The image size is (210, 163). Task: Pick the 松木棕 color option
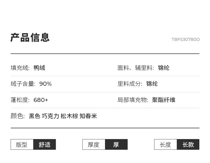point(69,116)
